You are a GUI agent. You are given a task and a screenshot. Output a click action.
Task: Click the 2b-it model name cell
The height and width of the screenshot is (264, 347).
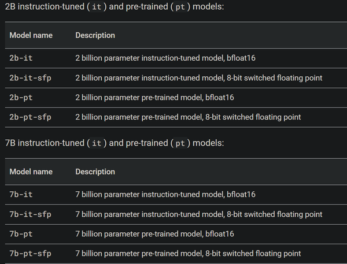click(21, 58)
